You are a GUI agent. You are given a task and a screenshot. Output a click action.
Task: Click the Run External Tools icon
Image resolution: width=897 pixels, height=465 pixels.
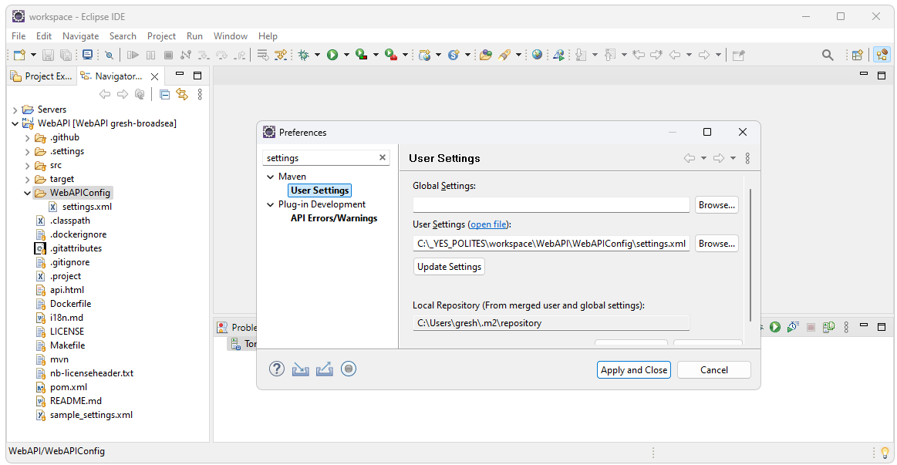[391, 55]
